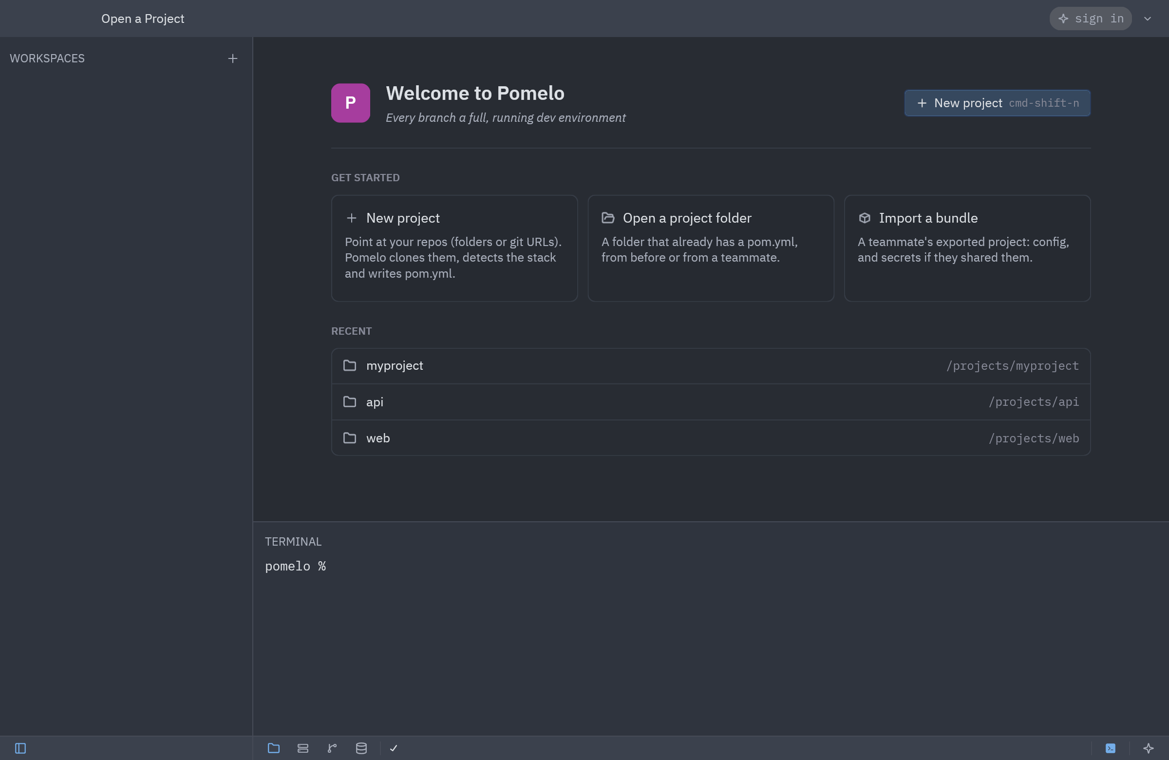This screenshot has height=760, width=1169.
Task: Click the folder icon beside api
Action: (x=350, y=402)
